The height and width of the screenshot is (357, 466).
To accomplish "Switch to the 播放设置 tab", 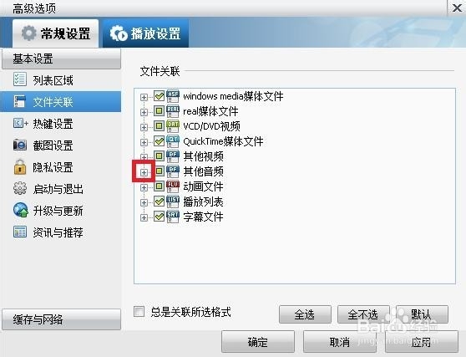I will tap(145, 33).
